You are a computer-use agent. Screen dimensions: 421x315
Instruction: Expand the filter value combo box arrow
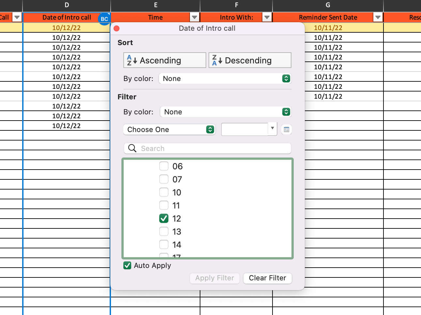[273, 129]
